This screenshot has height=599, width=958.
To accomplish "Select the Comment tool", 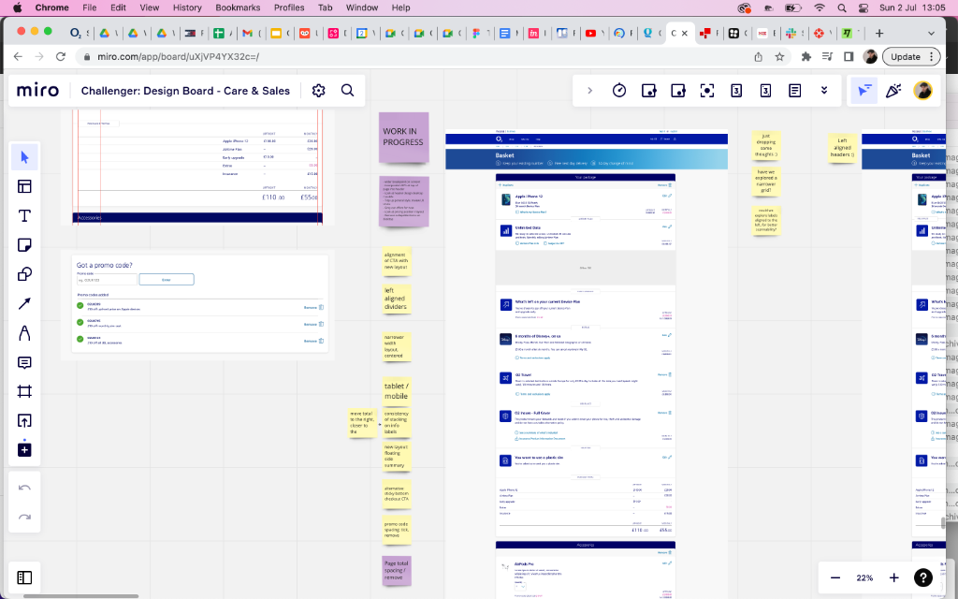I will click(x=24, y=362).
